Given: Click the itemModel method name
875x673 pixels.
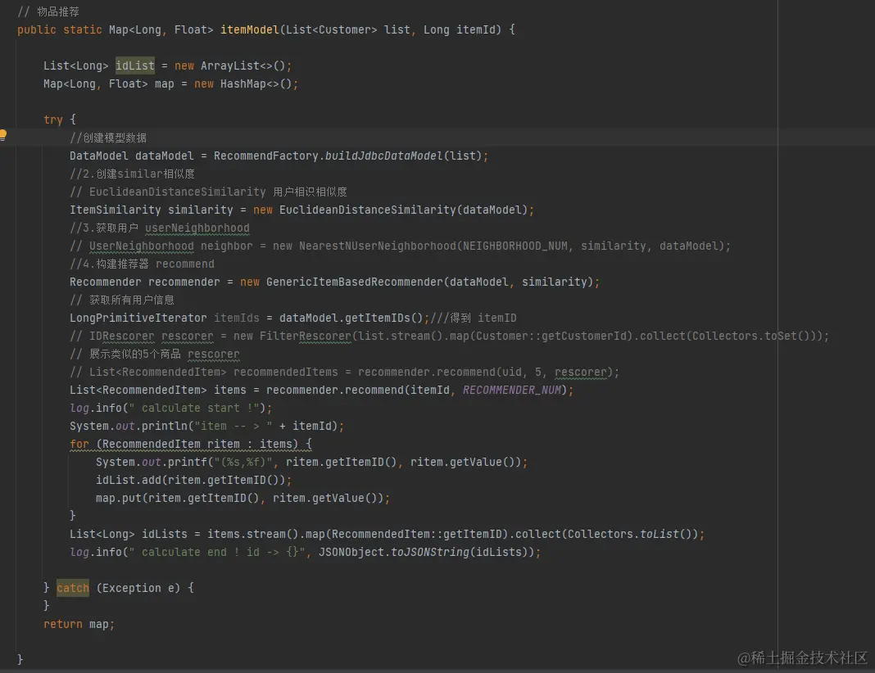Looking at the screenshot, I should 249,29.
